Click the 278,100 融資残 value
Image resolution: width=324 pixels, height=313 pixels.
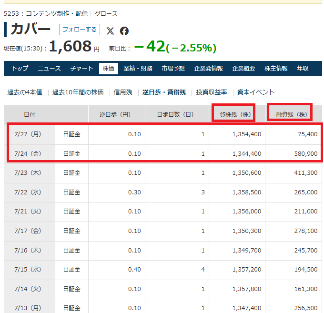coord(306,231)
